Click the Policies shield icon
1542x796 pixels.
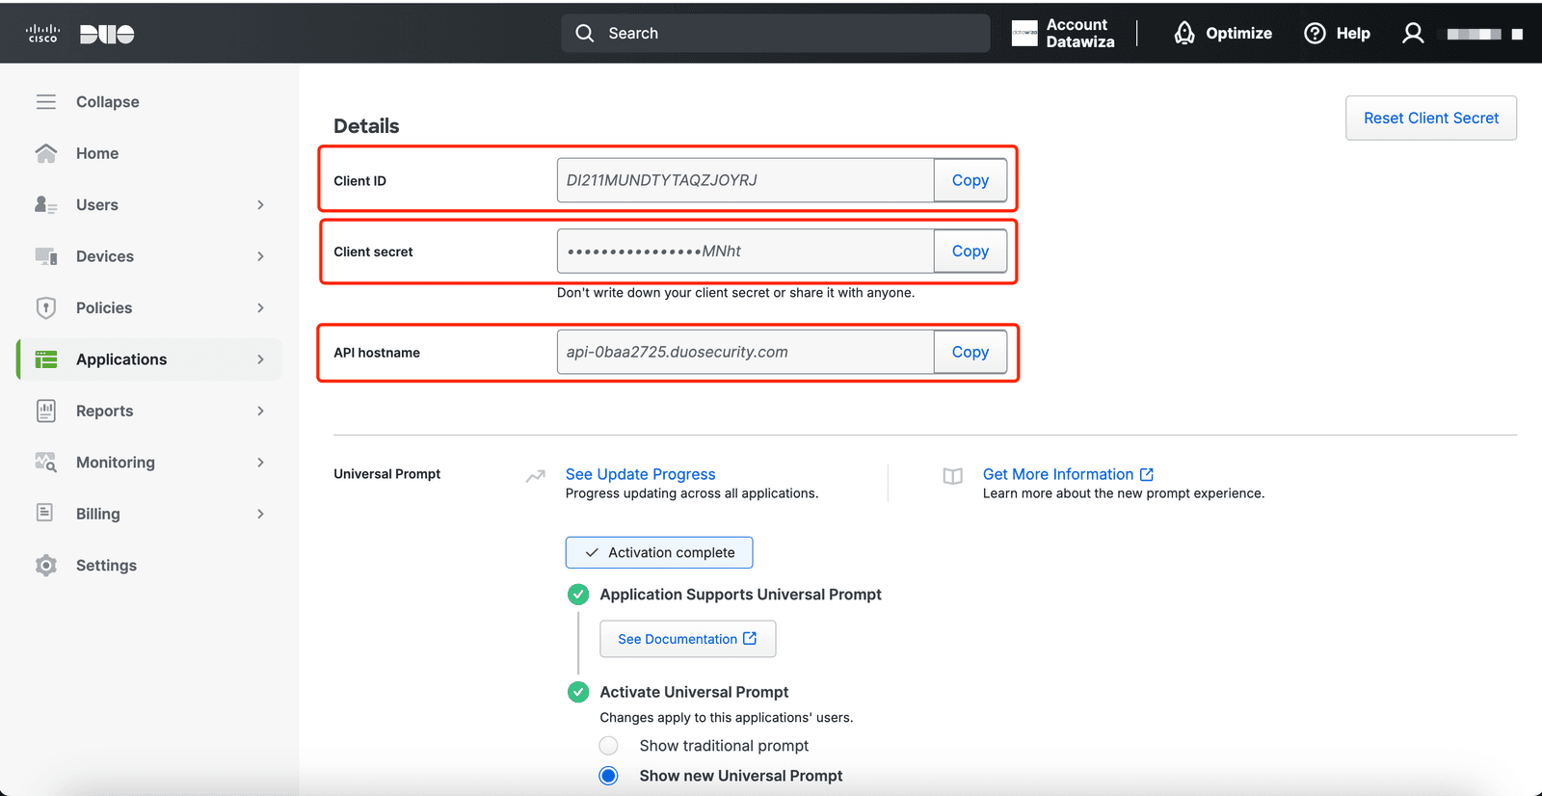pyautogui.click(x=46, y=307)
